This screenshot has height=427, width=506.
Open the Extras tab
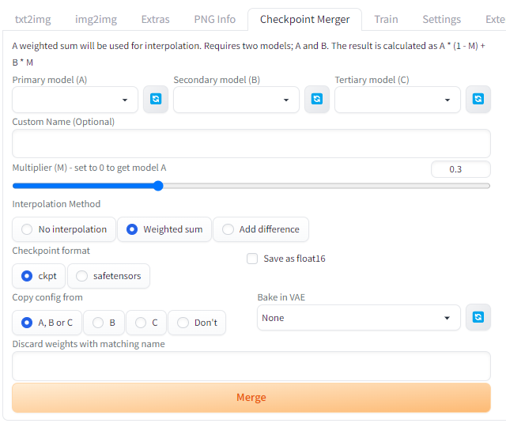point(155,19)
